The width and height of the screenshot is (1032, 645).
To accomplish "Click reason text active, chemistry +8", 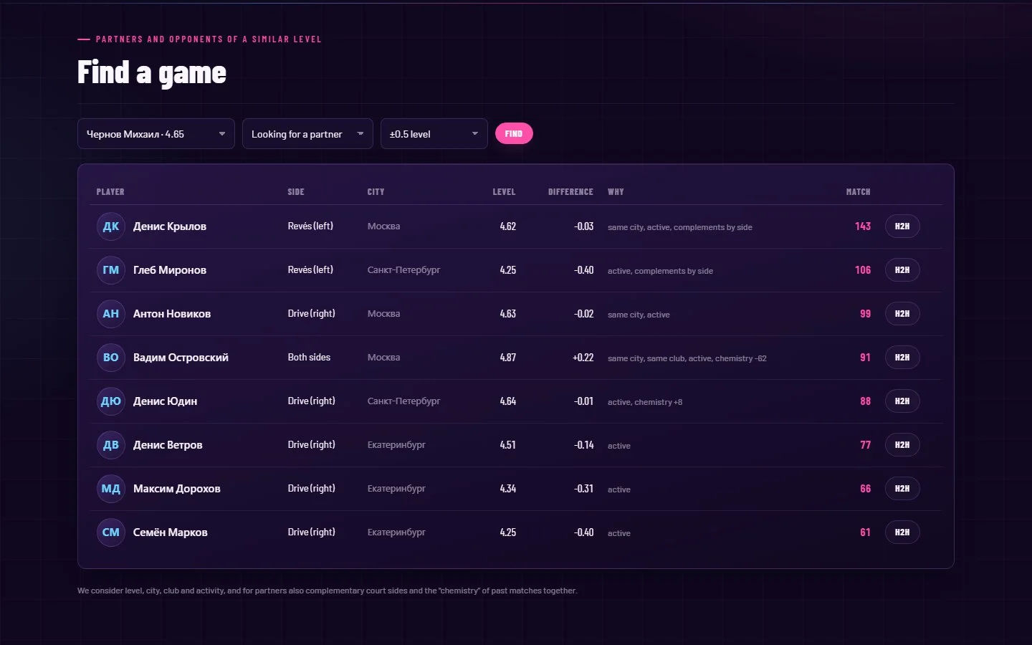I will 645,402.
